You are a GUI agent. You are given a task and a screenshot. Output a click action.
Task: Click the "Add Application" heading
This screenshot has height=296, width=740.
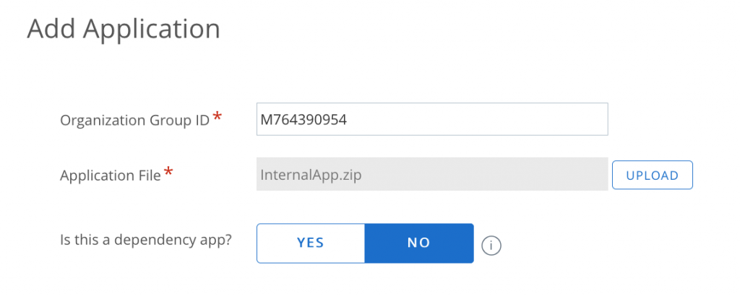(x=124, y=29)
